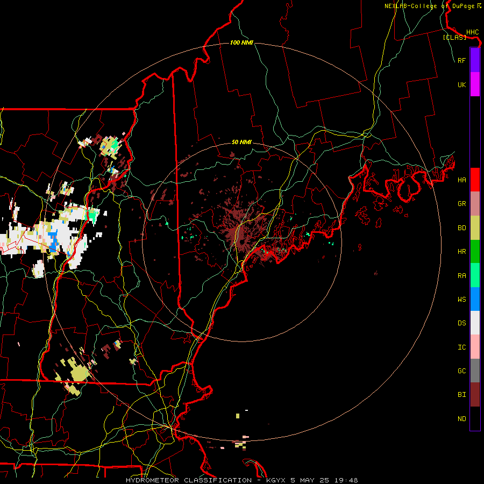Click the "RA" legend label
This screenshot has width=484, height=484.
[x=461, y=276]
